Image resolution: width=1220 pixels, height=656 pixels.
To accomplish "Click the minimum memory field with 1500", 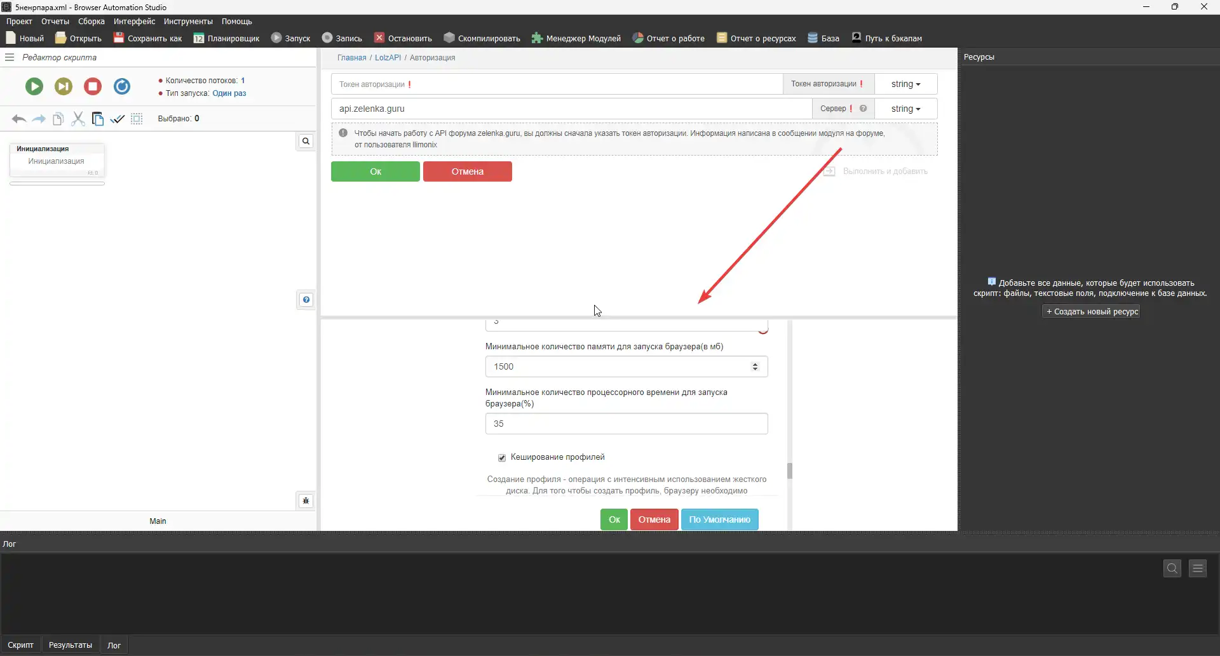I will point(627,366).
